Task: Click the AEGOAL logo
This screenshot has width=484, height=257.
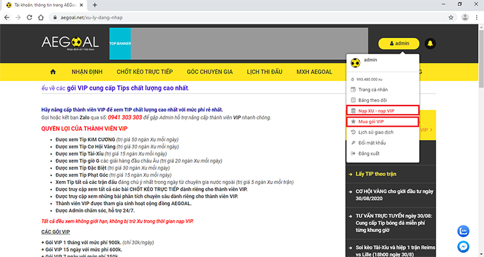Action: coord(70,43)
